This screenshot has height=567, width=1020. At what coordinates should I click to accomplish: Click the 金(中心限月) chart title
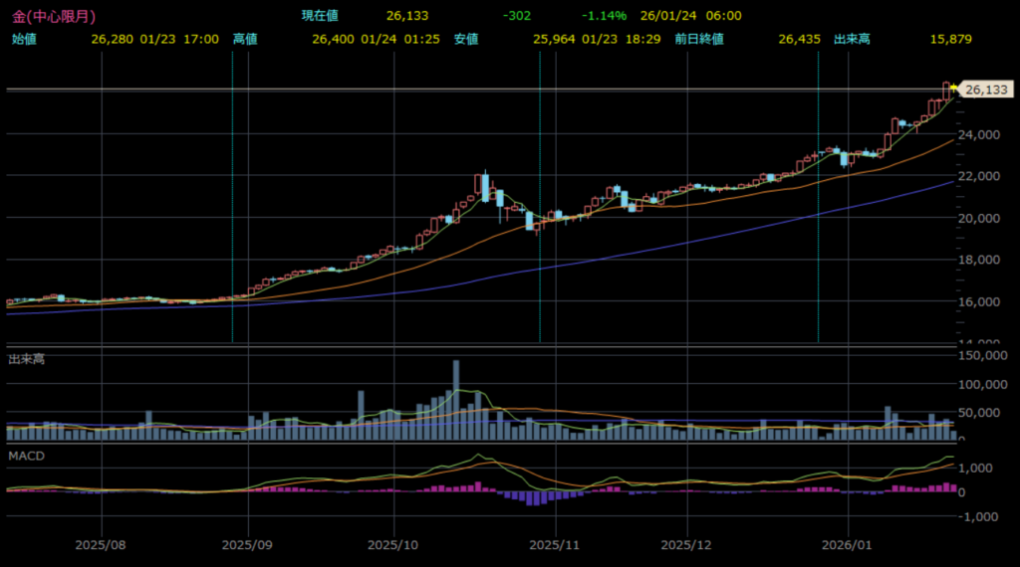coord(49,16)
